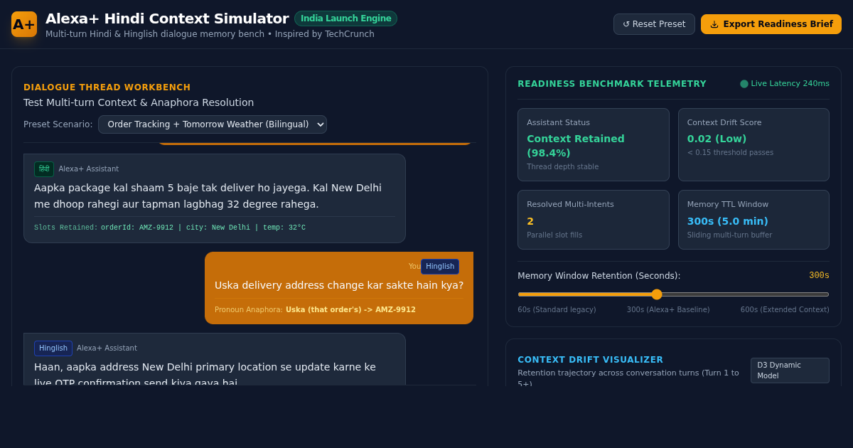
Task: Click Export Readiness Brief button
Action: click(771, 24)
